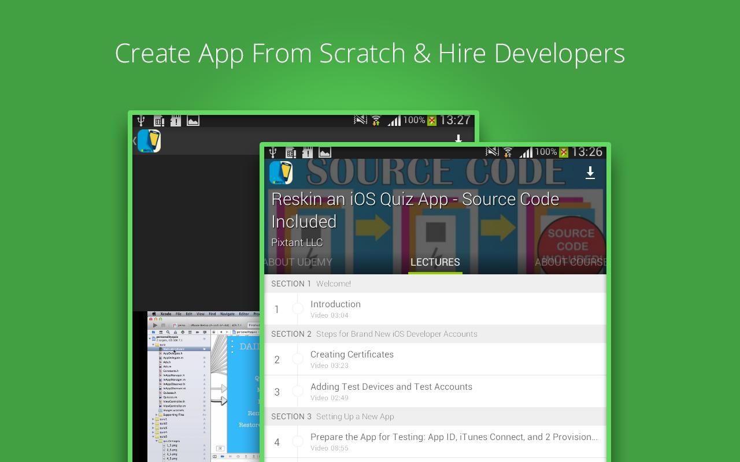Switch to the ABOUT COURSE tab
The width and height of the screenshot is (740, 462).
coord(569,262)
